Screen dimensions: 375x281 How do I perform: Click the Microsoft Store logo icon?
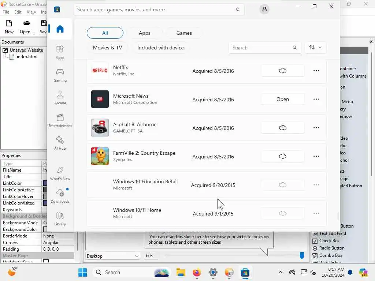(57, 10)
